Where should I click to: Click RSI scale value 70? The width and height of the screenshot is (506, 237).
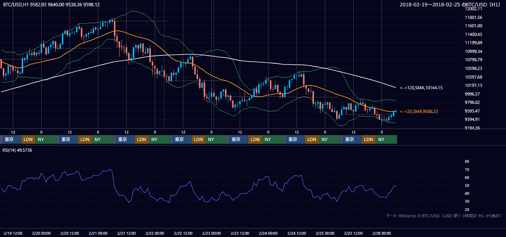pos(467,169)
